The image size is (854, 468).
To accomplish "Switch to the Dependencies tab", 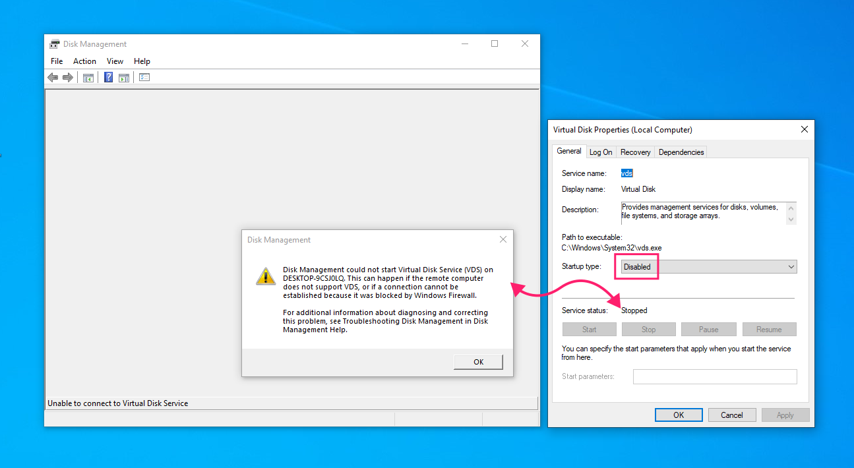I will tap(681, 152).
